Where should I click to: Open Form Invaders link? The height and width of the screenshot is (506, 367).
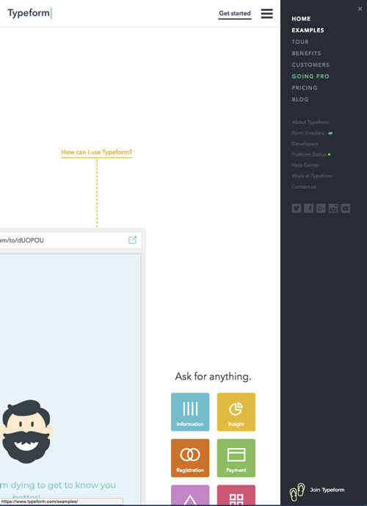tap(308, 133)
